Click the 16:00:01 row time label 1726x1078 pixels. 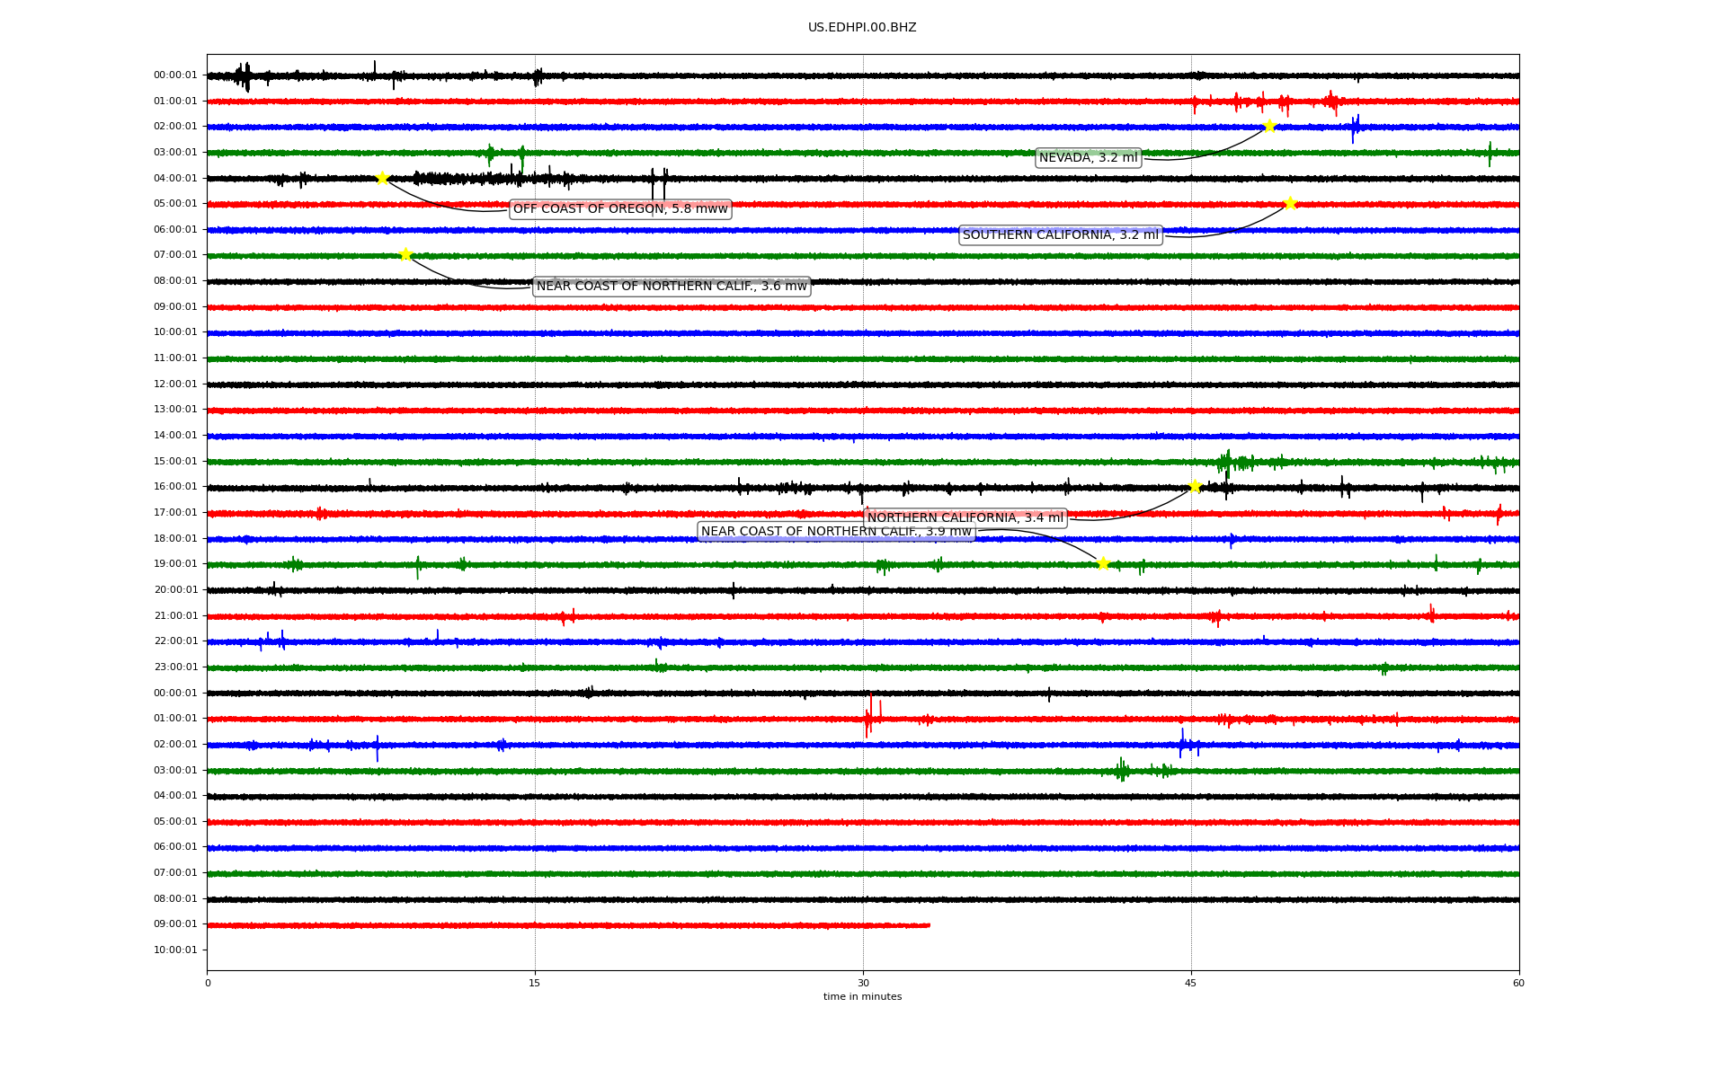(x=175, y=487)
